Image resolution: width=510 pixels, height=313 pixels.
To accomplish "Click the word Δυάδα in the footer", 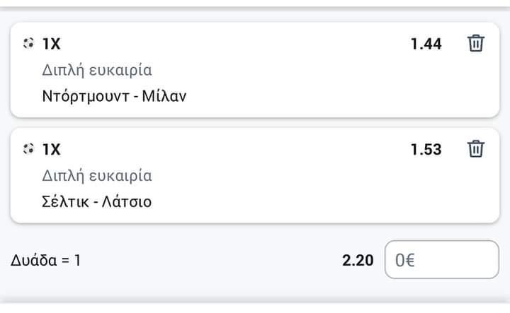I will pos(34,260).
